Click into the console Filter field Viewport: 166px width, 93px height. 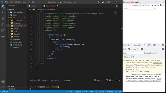pos(133,53)
